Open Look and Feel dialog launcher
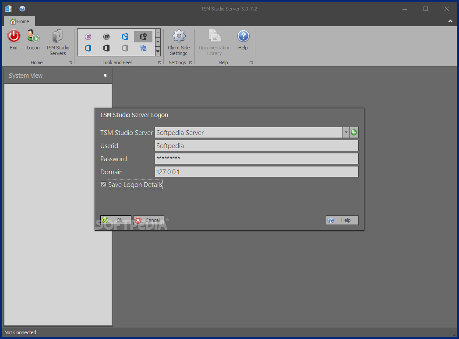Image resolution: width=459 pixels, height=339 pixels. point(159,63)
